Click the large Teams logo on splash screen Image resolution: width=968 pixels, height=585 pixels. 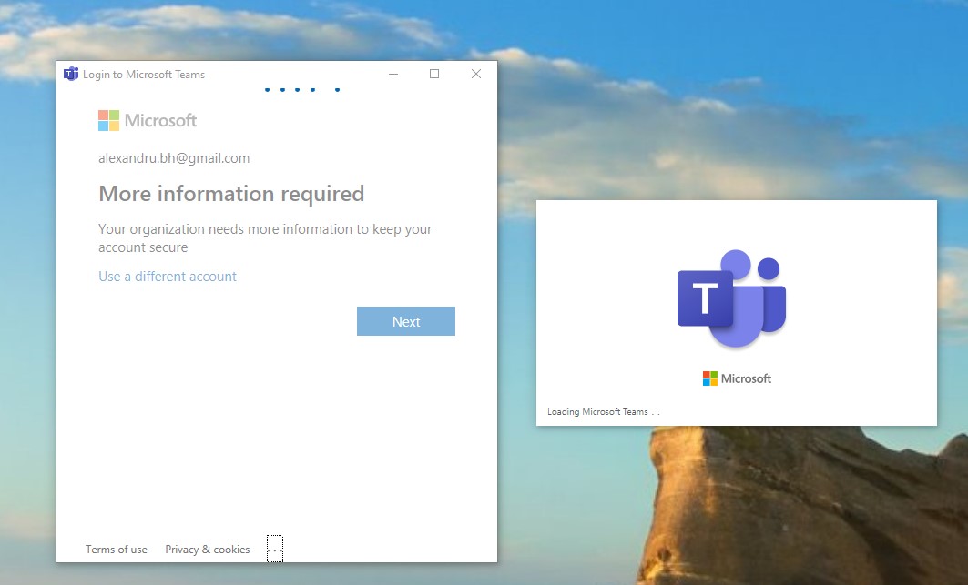(x=731, y=298)
